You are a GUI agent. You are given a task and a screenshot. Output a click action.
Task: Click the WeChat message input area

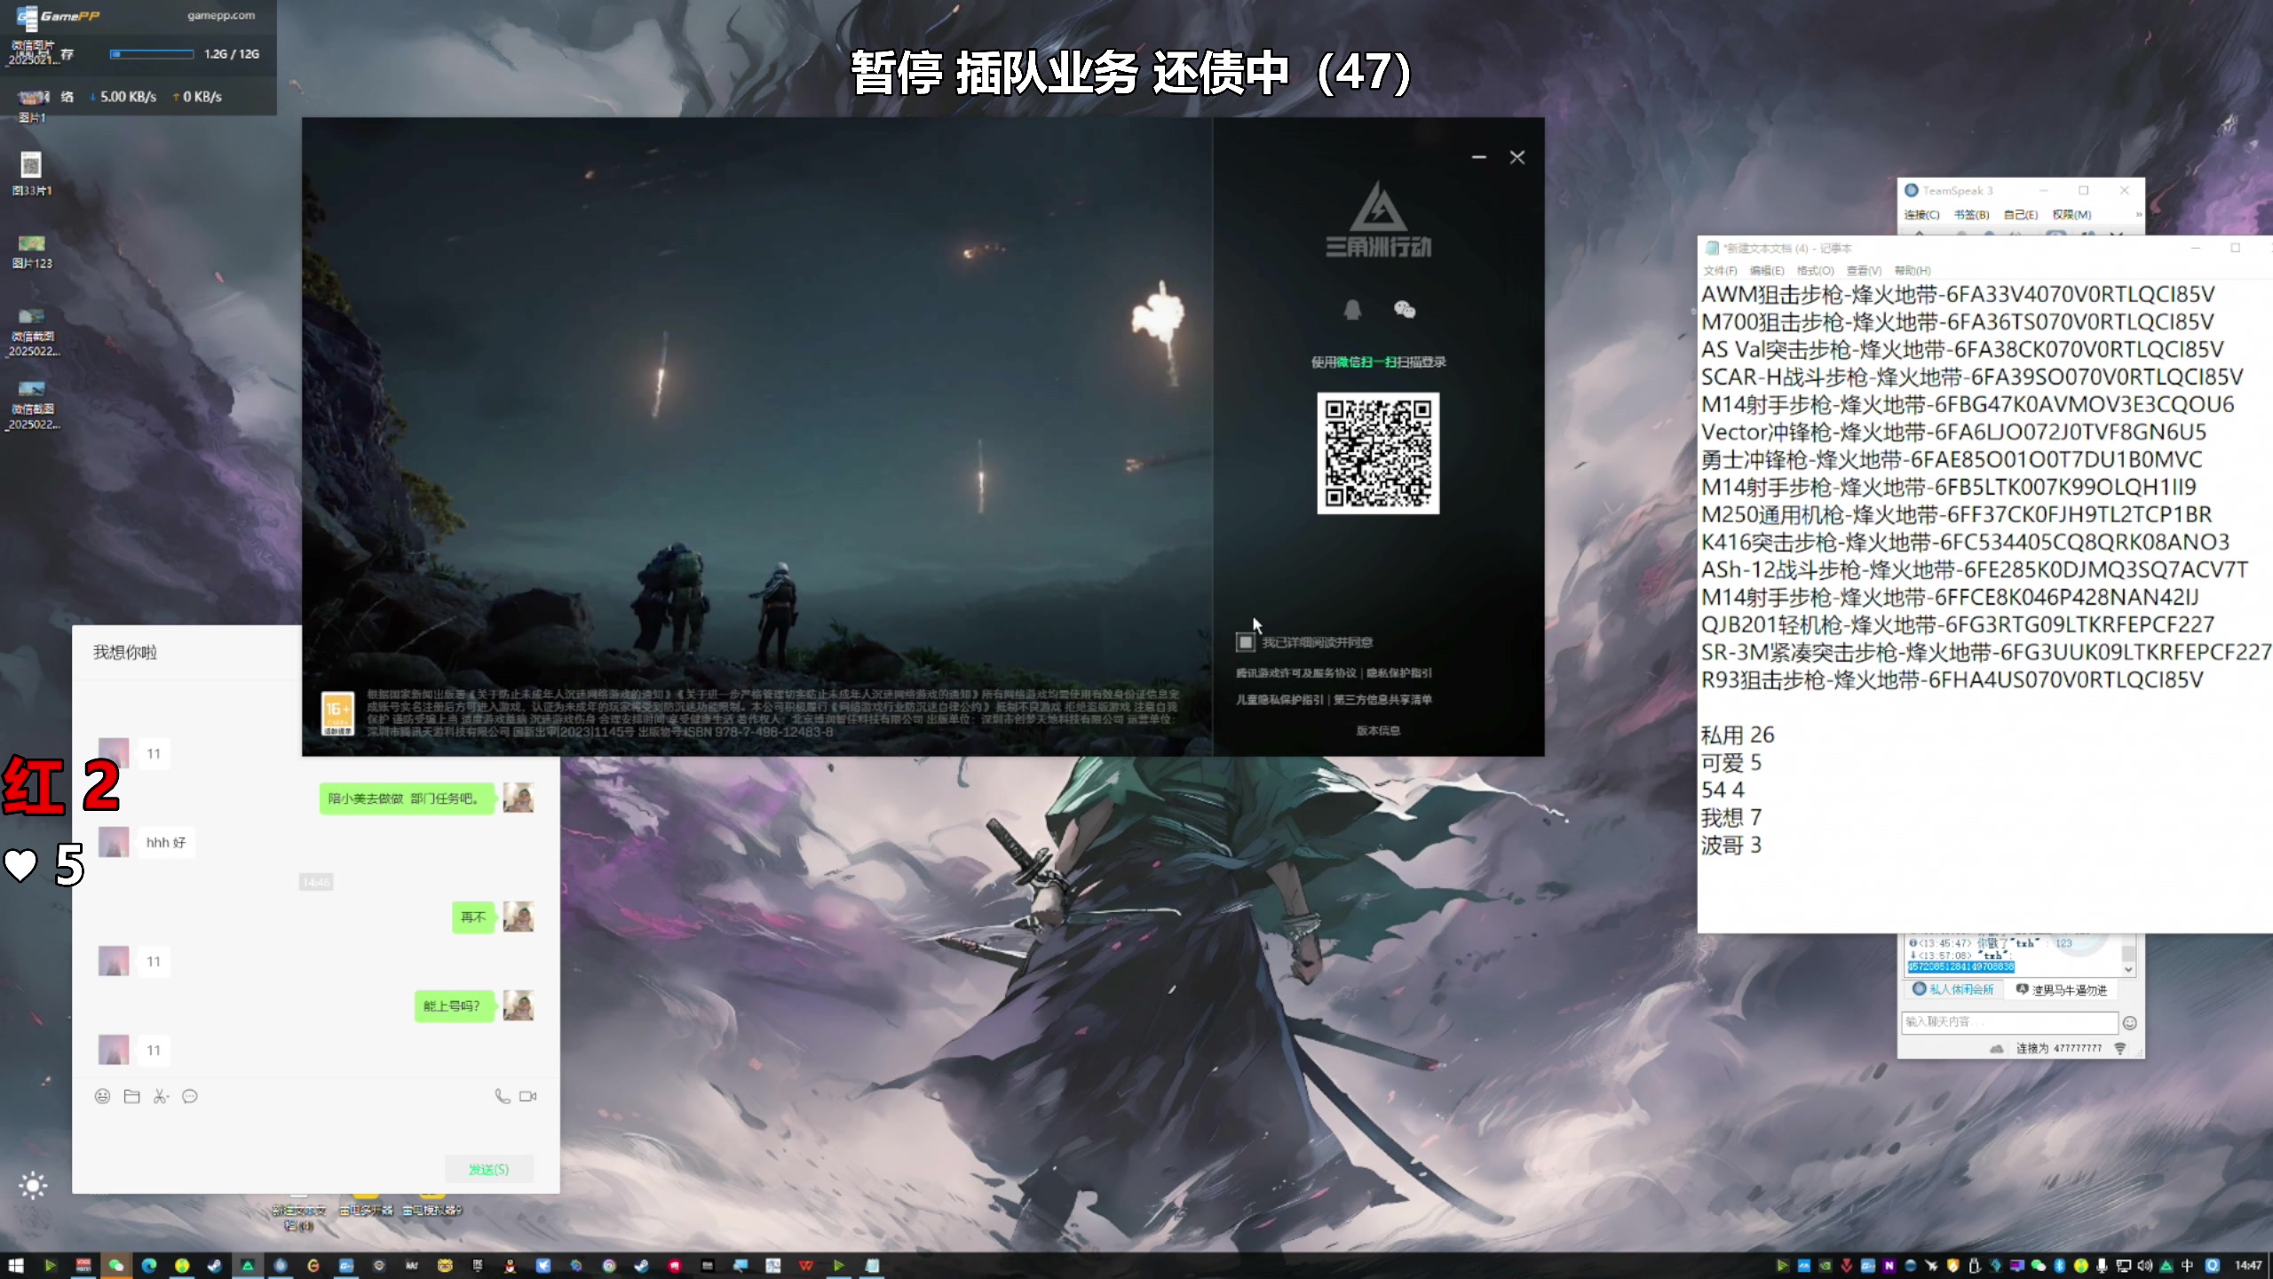click(315, 1132)
